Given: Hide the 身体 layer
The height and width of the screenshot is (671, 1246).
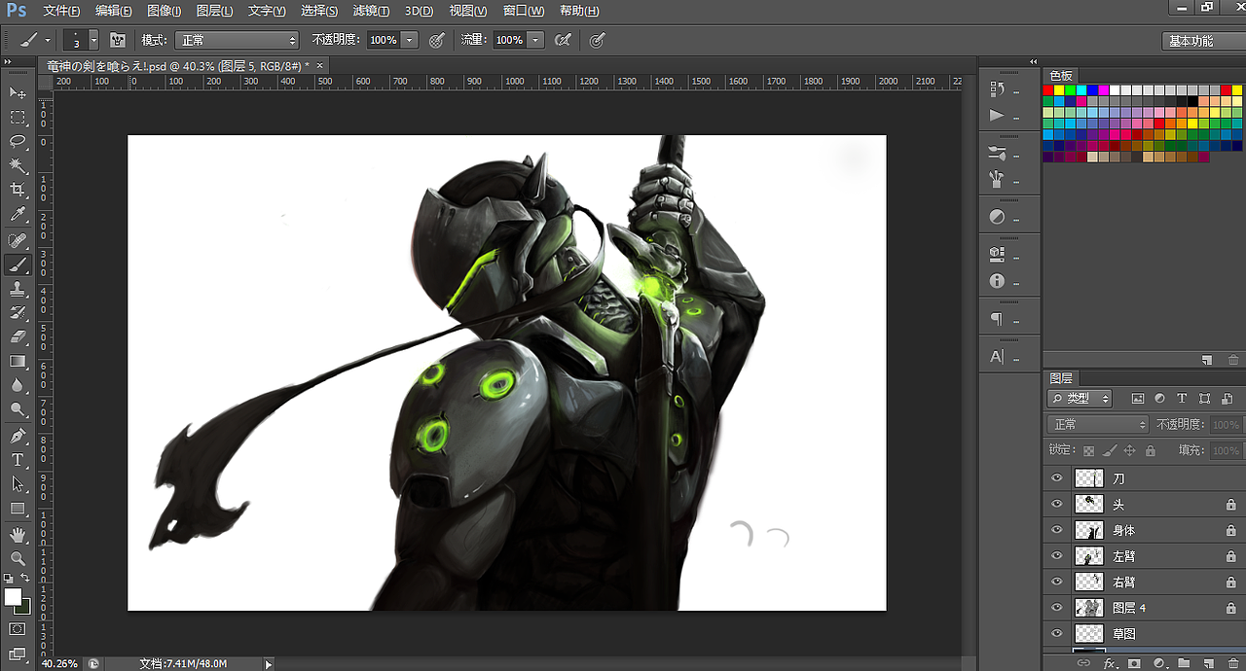Looking at the screenshot, I should tap(1057, 530).
